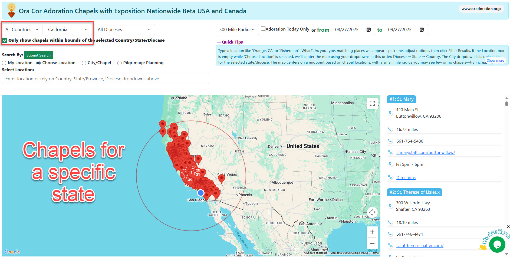The width and height of the screenshot is (510, 257).
Task: Click the link icon beside stmarystaft.com
Action: point(390,152)
